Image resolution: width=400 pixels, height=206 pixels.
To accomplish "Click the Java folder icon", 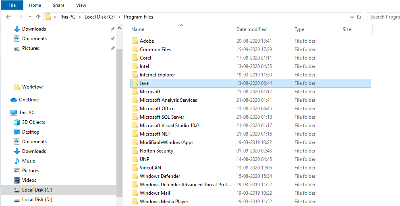I will click(x=135, y=83).
